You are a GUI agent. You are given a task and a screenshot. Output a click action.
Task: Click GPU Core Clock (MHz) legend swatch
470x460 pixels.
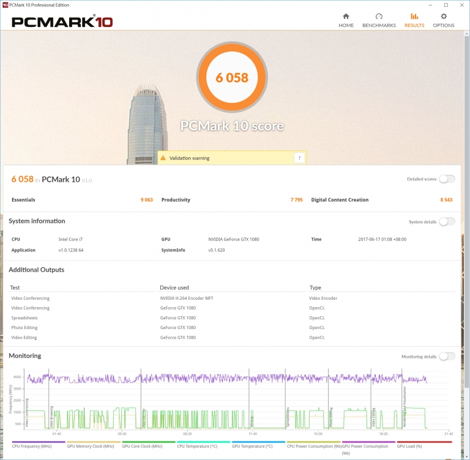pos(149,442)
